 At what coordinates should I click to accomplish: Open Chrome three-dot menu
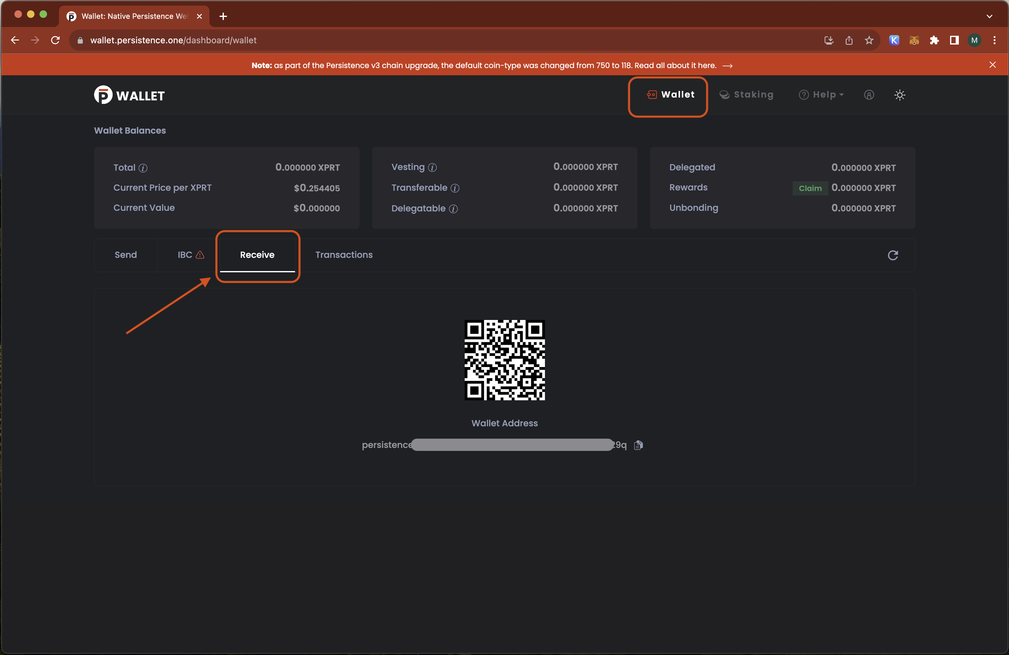(994, 40)
